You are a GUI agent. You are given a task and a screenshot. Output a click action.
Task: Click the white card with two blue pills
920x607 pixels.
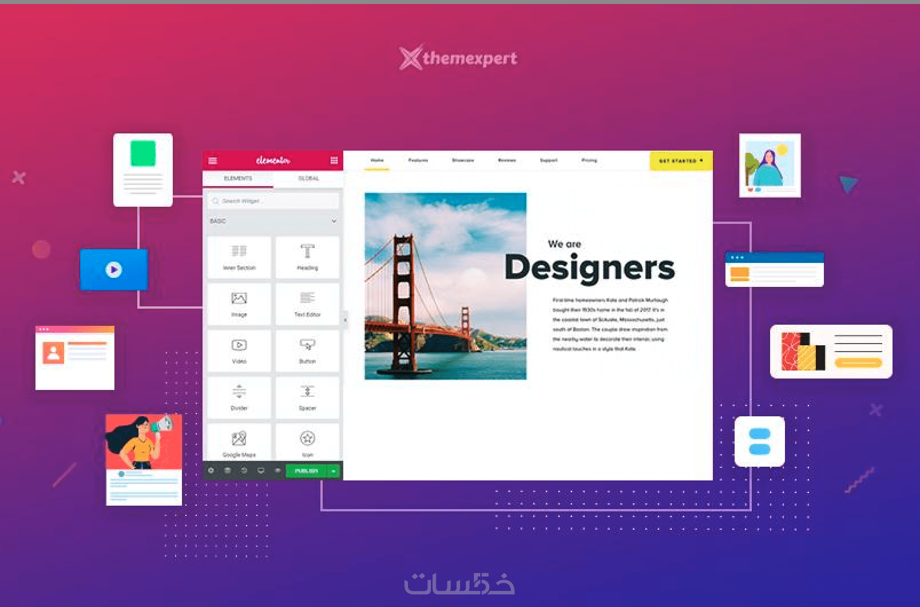760,442
